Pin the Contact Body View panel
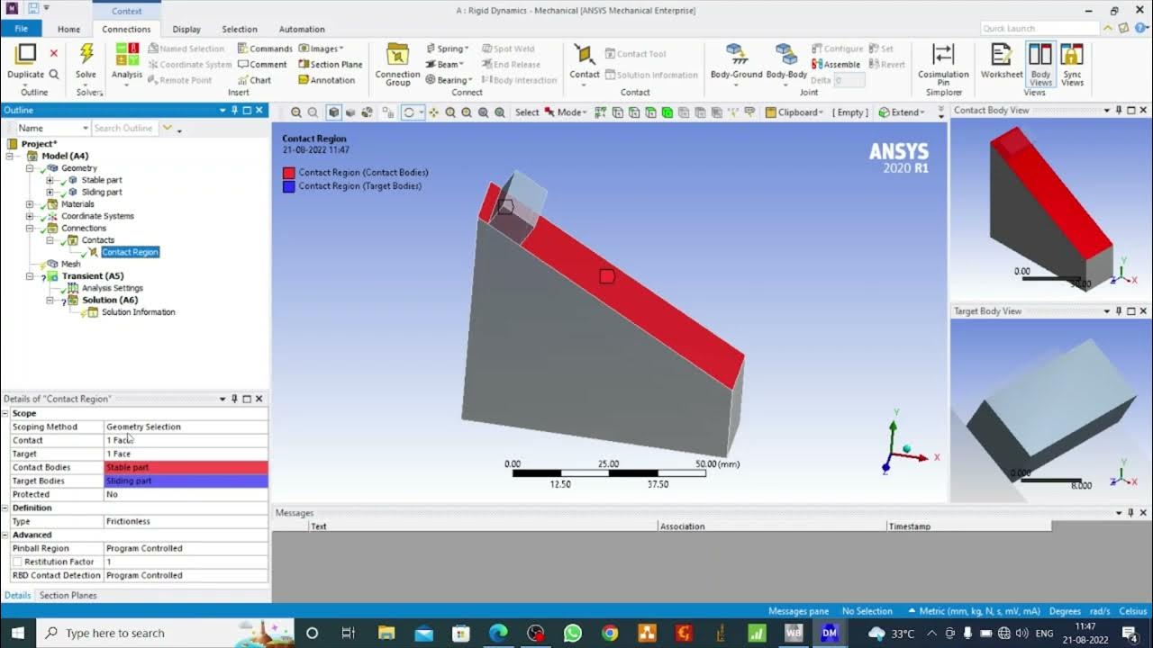Image resolution: width=1153 pixels, height=648 pixels. [1120, 110]
